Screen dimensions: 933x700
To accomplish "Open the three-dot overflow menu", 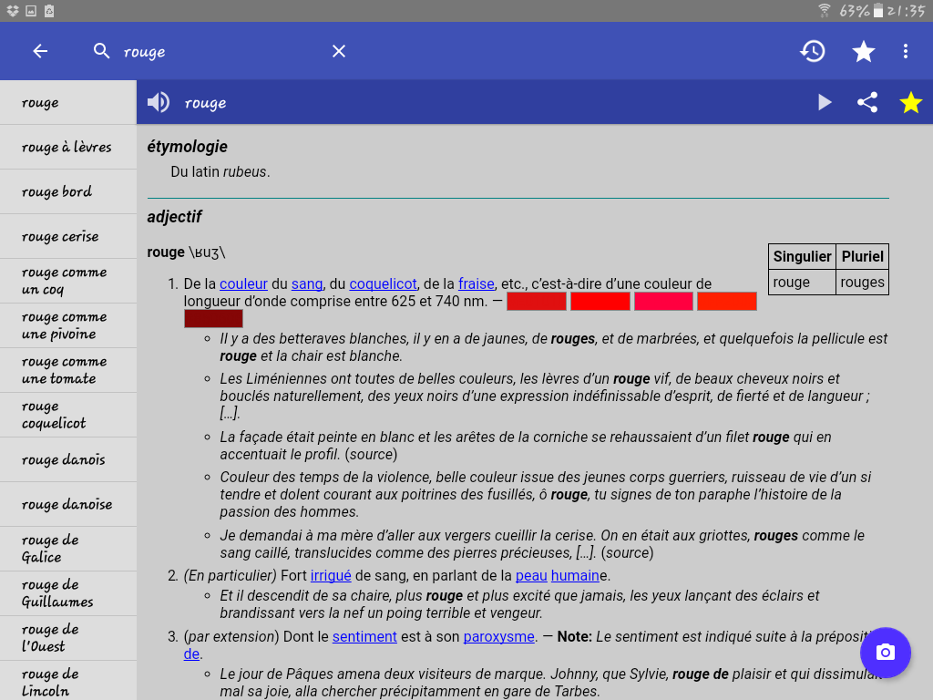I will click(x=906, y=51).
